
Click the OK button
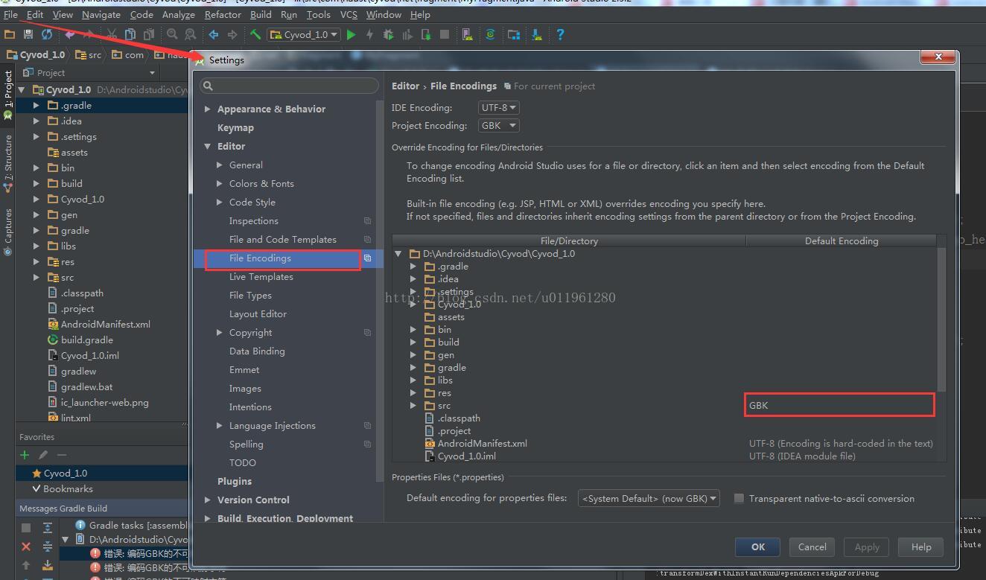tap(758, 546)
